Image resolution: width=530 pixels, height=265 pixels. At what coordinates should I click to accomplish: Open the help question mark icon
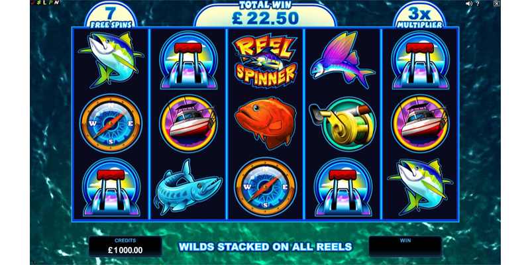click(478, 3)
